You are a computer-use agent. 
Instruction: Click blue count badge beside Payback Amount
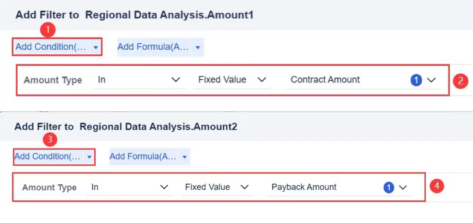pos(389,188)
